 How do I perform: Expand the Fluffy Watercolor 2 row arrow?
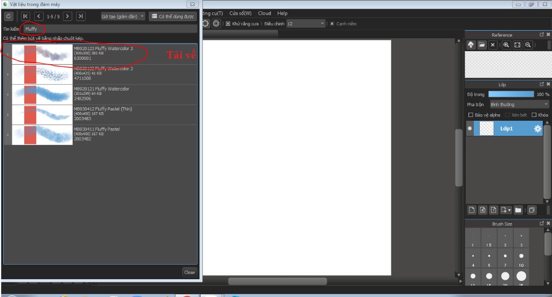[x=8, y=74]
